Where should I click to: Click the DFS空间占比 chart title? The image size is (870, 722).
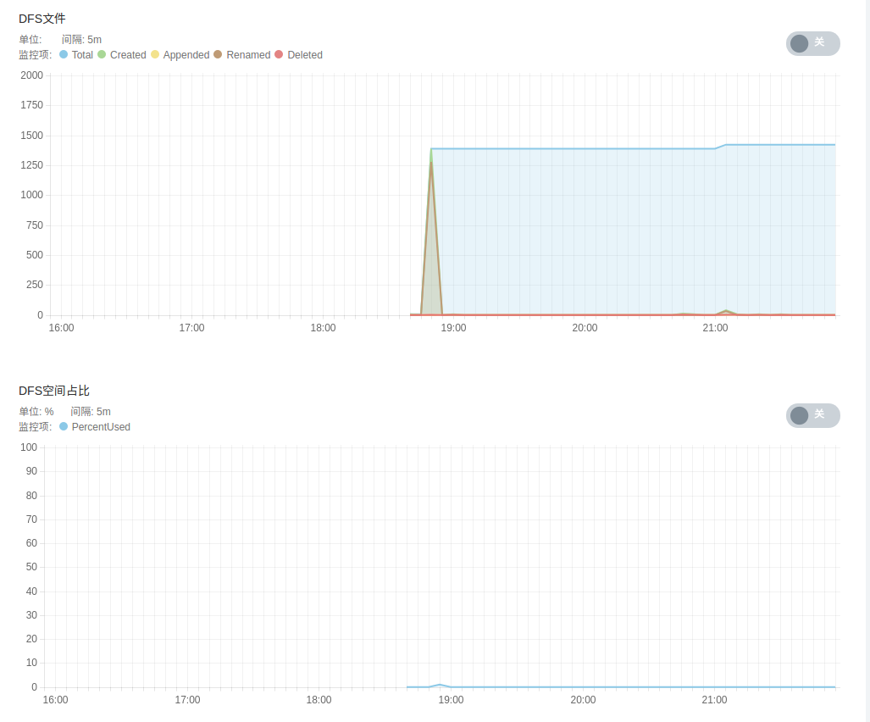[54, 391]
